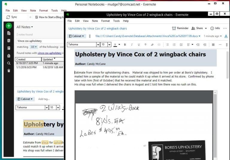The image size is (230, 160).
Task: Insert a numbered list
Action: (x=174, y=45)
